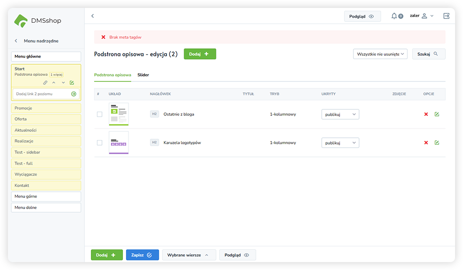Expand the Wszystkie nie usunięte filter
Screen dimensions: 463x270
point(380,54)
